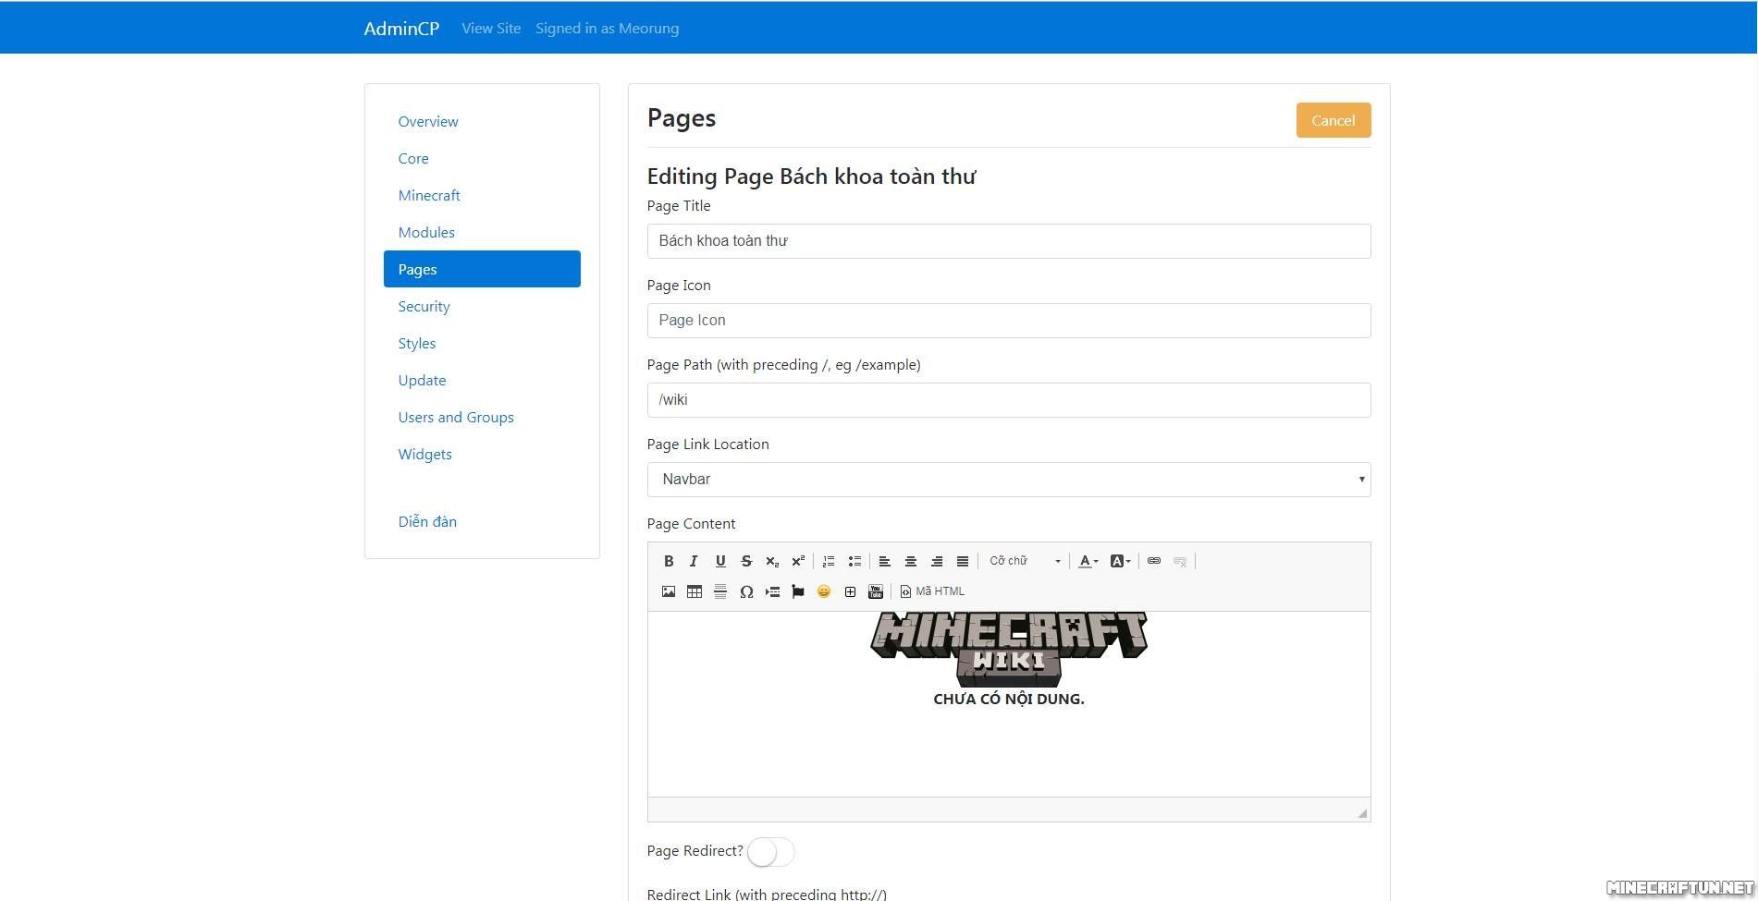1758x901 pixels.
Task: Insert a numbered list
Action: (829, 561)
